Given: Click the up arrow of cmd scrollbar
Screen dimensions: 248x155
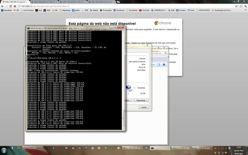Looking at the screenshot, I should coord(123,32).
